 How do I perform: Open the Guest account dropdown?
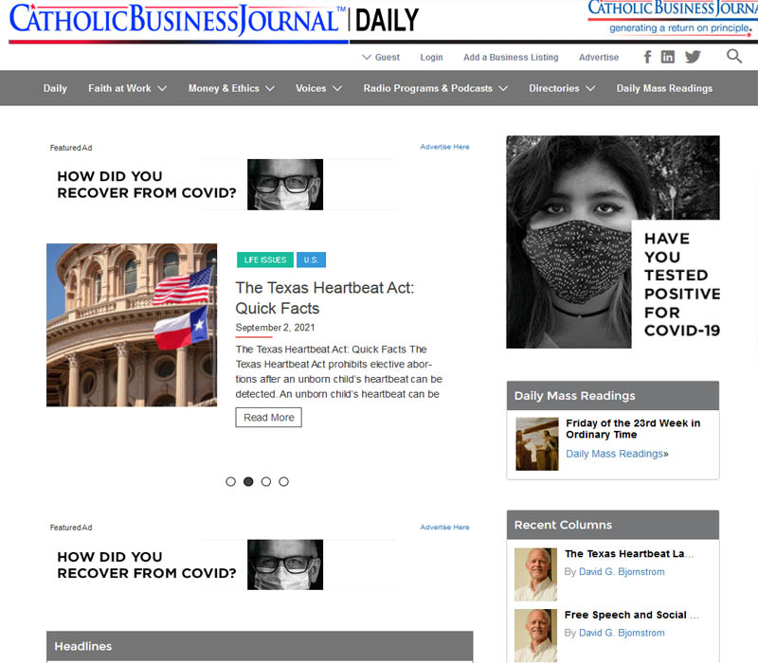(381, 57)
